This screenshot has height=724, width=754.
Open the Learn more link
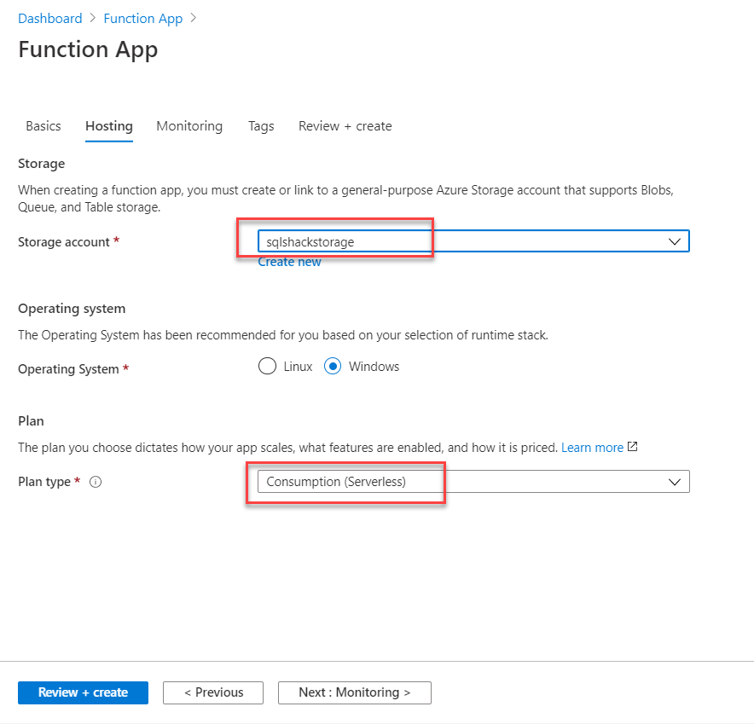592,447
